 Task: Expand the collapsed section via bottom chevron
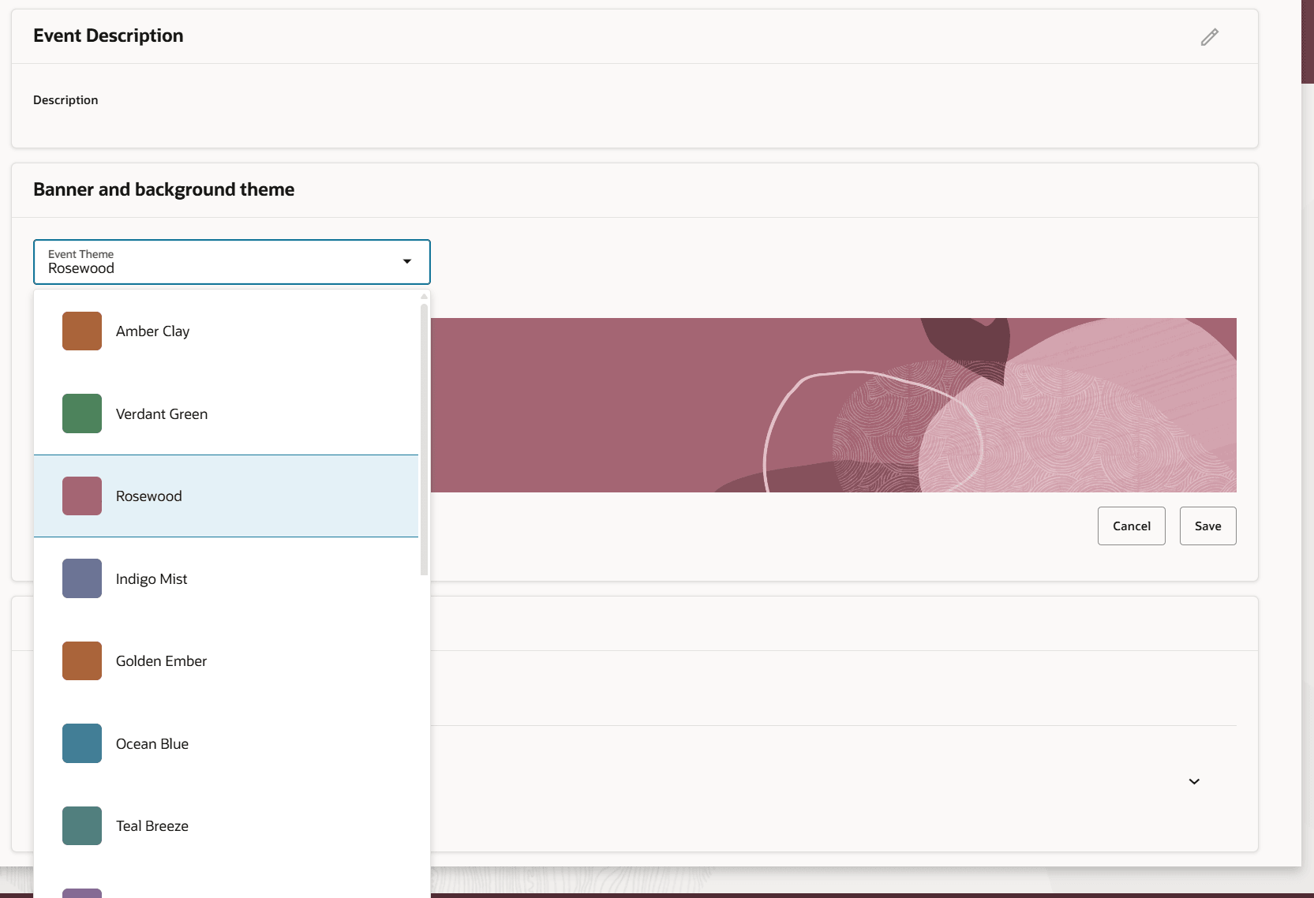(1194, 780)
